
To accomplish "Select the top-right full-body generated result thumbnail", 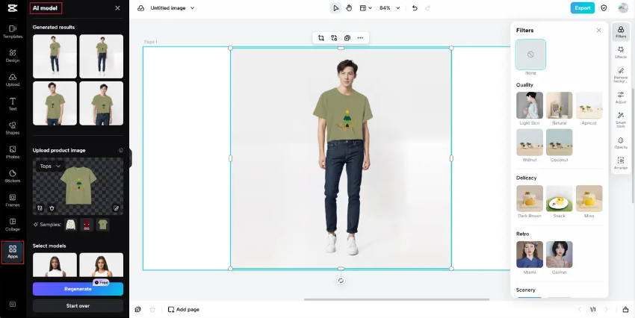I will coord(102,56).
